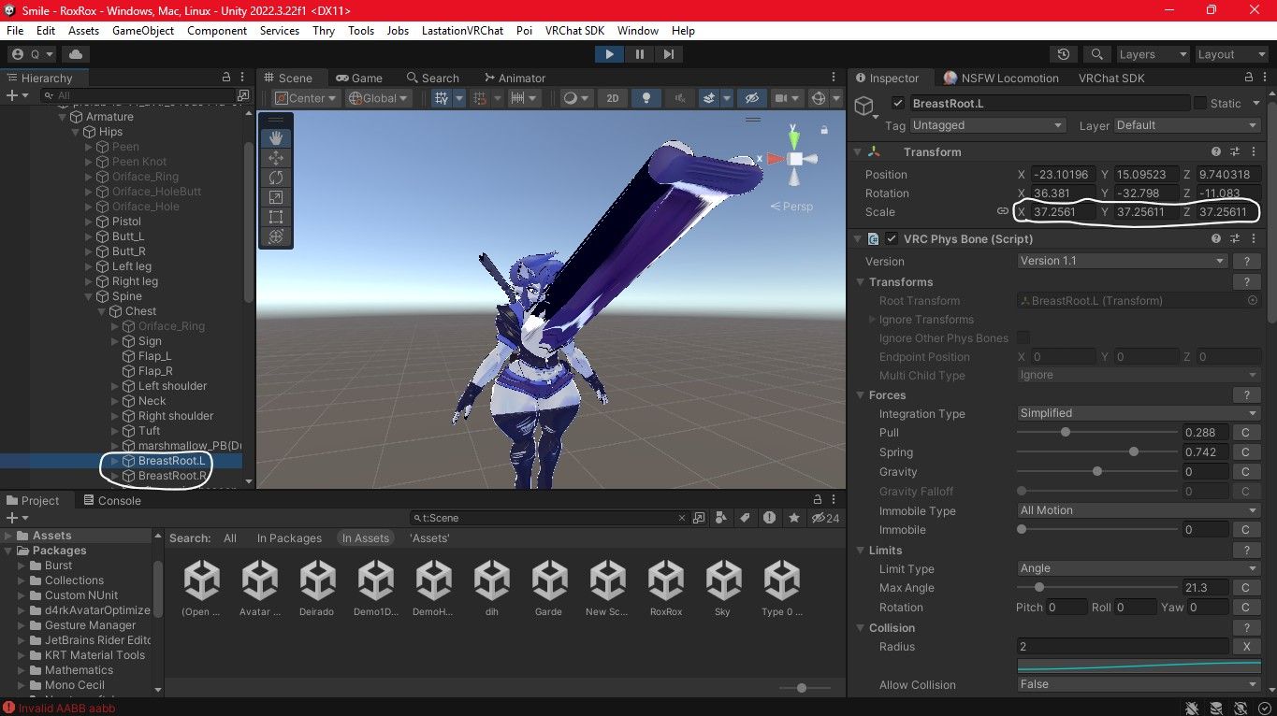
Task: Click the In Packages search filter
Action: coord(289,538)
